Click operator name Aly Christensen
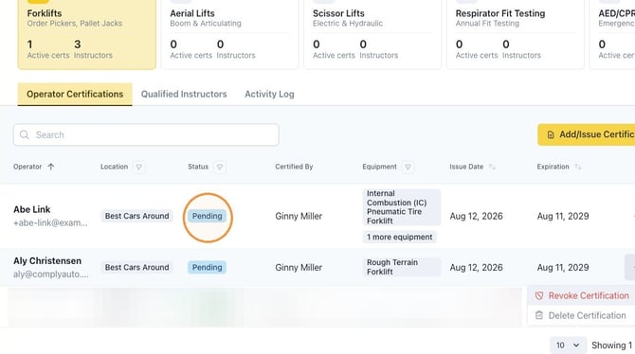Image resolution: width=635 pixels, height=354 pixels. 47,261
